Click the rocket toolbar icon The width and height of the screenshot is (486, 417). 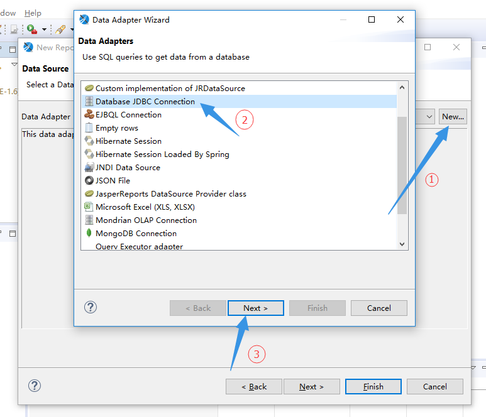click(x=60, y=30)
